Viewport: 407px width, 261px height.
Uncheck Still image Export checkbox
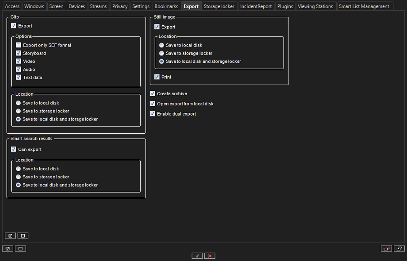coord(157,27)
